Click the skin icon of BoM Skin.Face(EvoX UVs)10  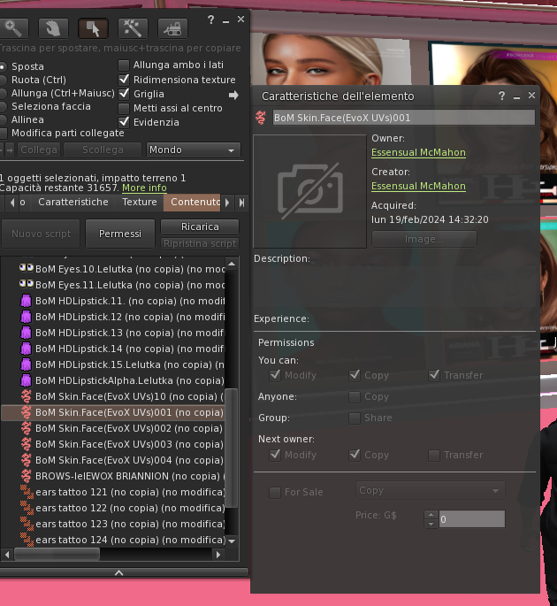(x=26, y=396)
